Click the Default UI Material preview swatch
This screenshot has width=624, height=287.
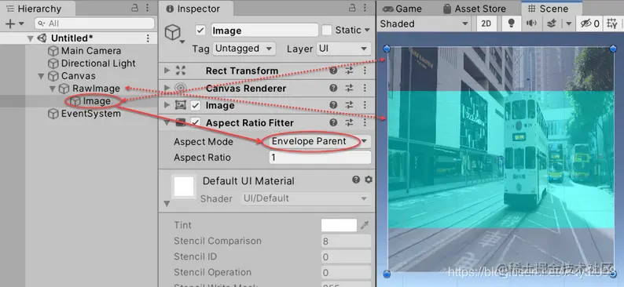184,186
